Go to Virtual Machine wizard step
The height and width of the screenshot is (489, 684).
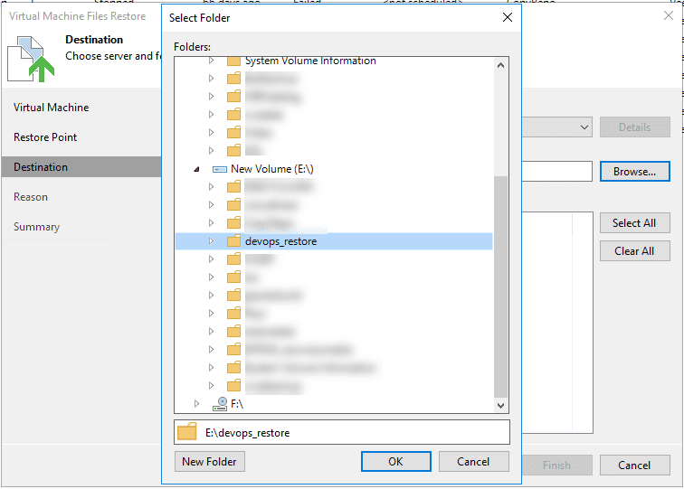[51, 108]
